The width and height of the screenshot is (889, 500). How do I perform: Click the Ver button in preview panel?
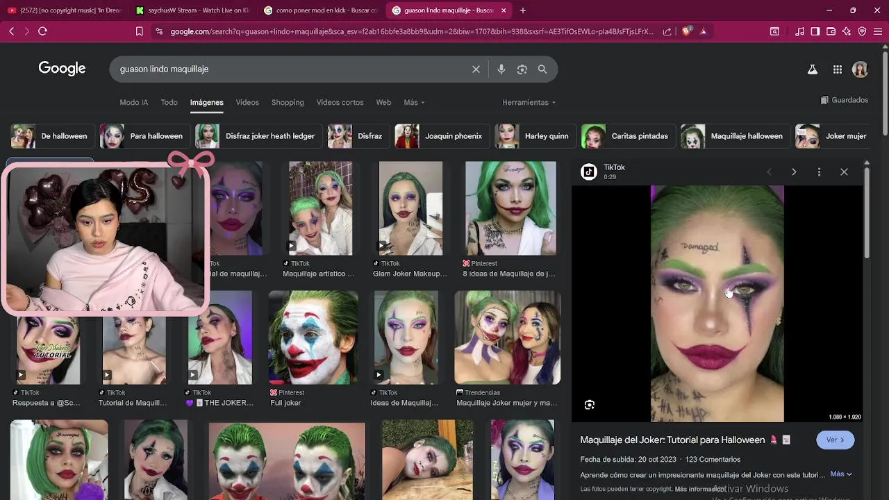pyautogui.click(x=835, y=440)
